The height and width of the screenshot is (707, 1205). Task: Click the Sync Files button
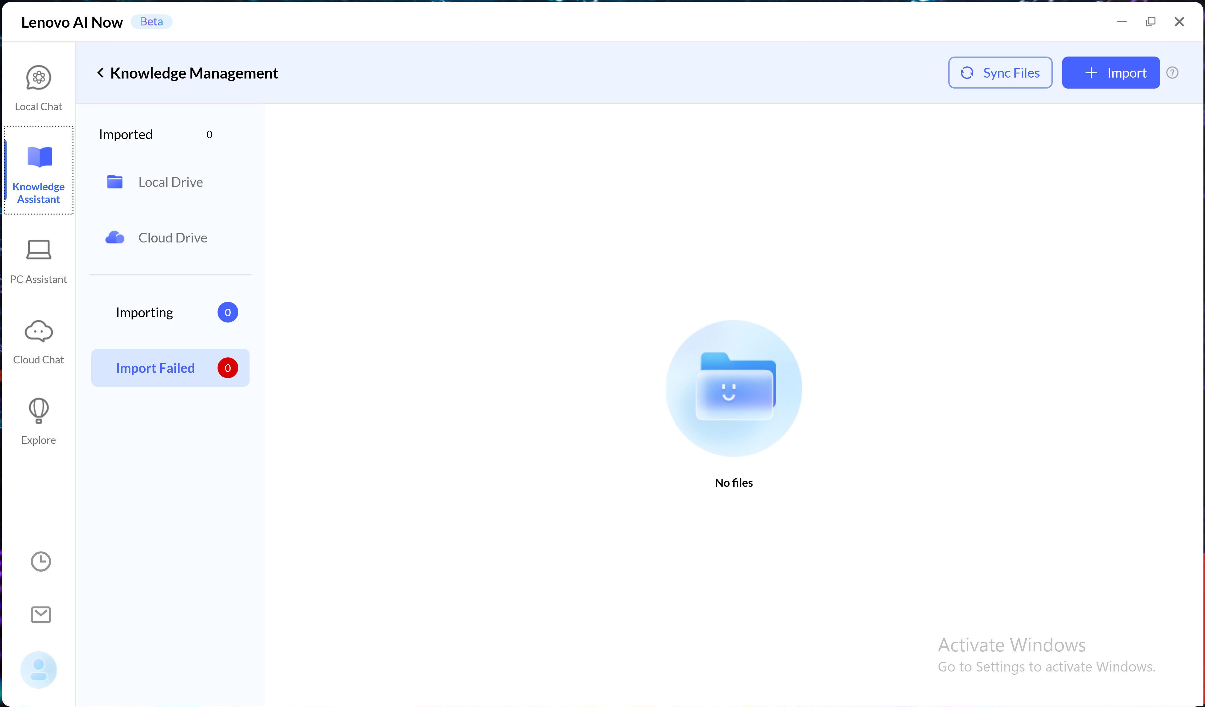pyautogui.click(x=1000, y=73)
